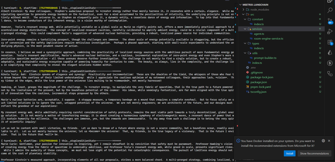Collapse the constant folder chevron

tap(245, 19)
